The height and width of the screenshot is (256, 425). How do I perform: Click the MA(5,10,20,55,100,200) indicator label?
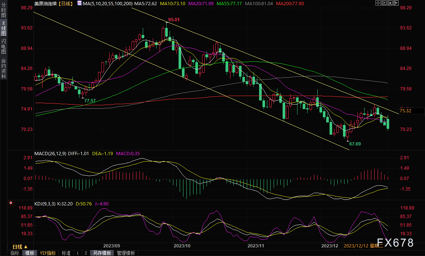108,3
